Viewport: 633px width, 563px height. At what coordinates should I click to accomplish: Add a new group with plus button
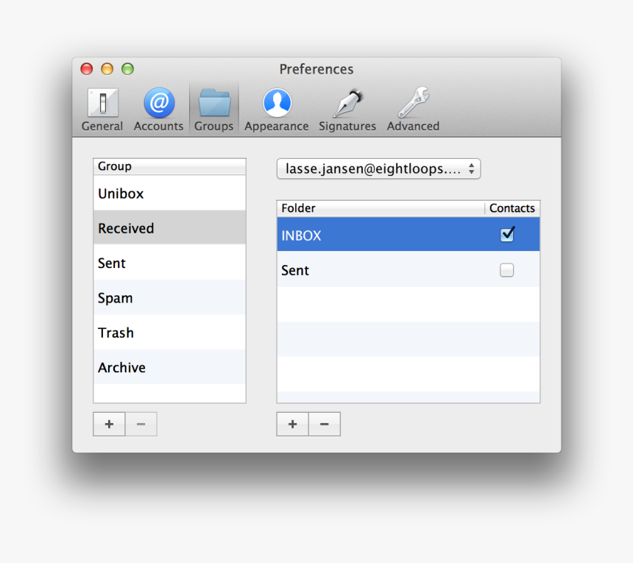[108, 424]
